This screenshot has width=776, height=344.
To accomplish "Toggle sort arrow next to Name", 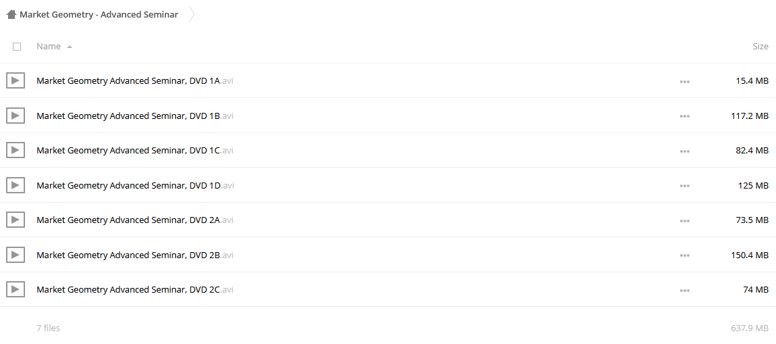I will (70, 47).
